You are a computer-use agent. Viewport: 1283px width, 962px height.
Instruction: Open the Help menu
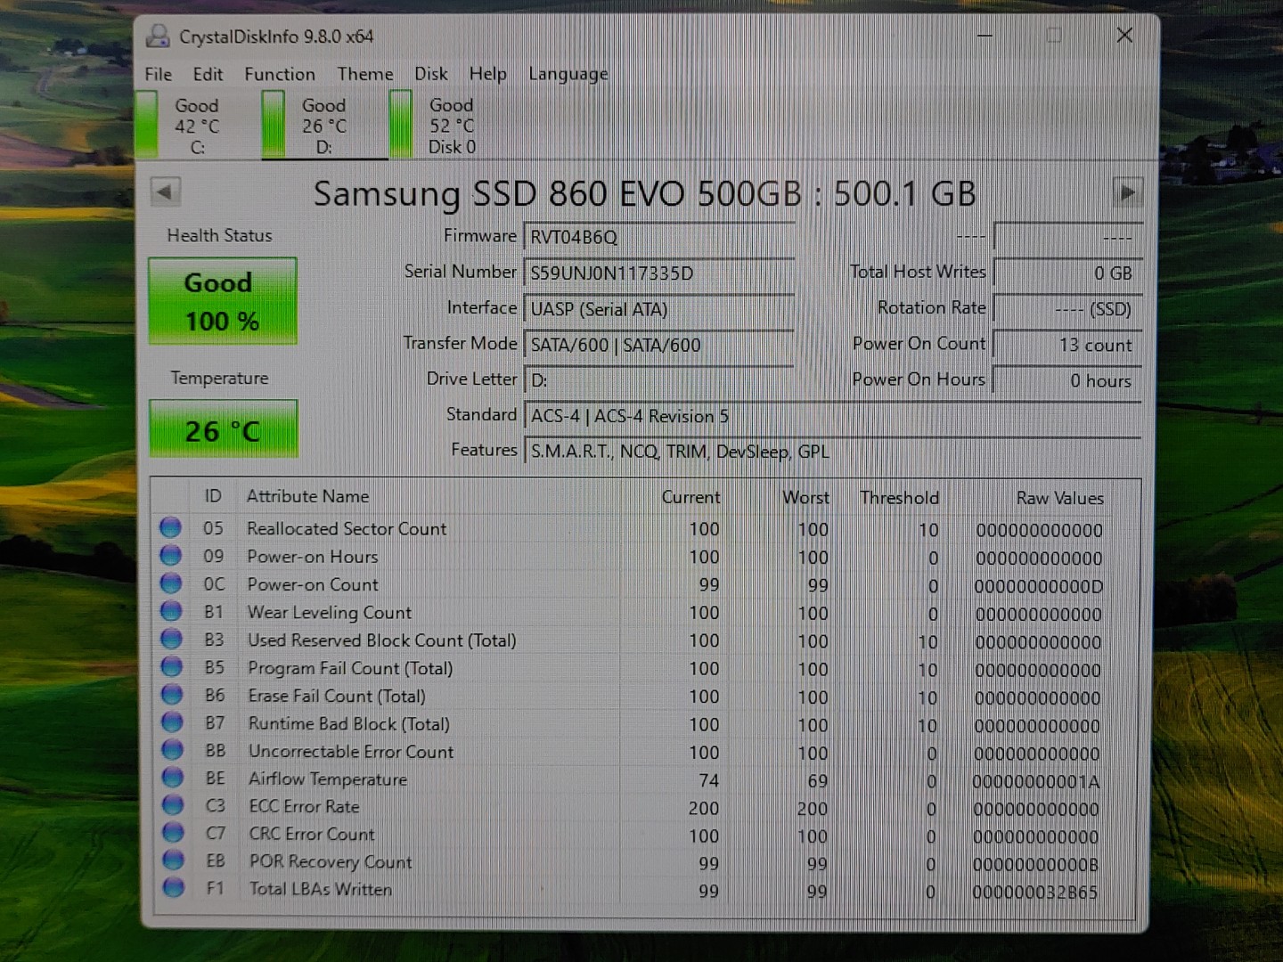(x=487, y=74)
